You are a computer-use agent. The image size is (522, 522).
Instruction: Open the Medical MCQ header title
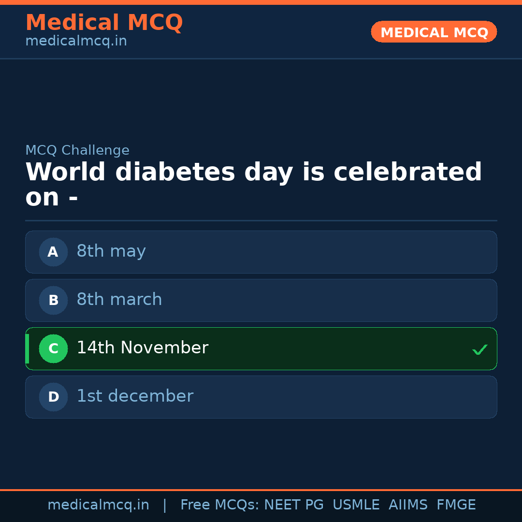[104, 23]
